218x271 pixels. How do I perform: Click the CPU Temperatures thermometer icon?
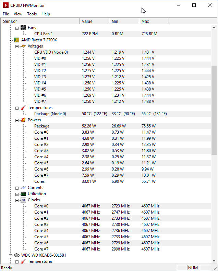(x=23, y=108)
